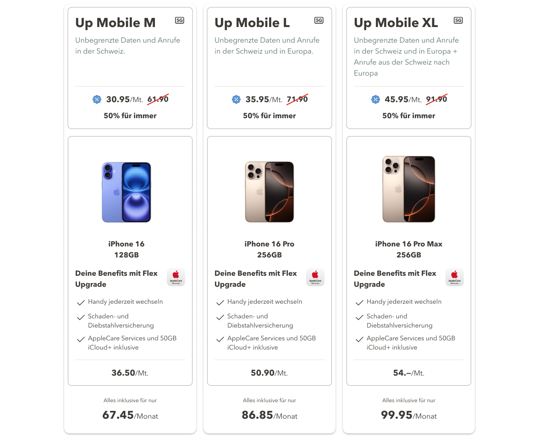Choose the Up Mobile L plan title
The width and height of the screenshot is (539, 437).
(252, 23)
